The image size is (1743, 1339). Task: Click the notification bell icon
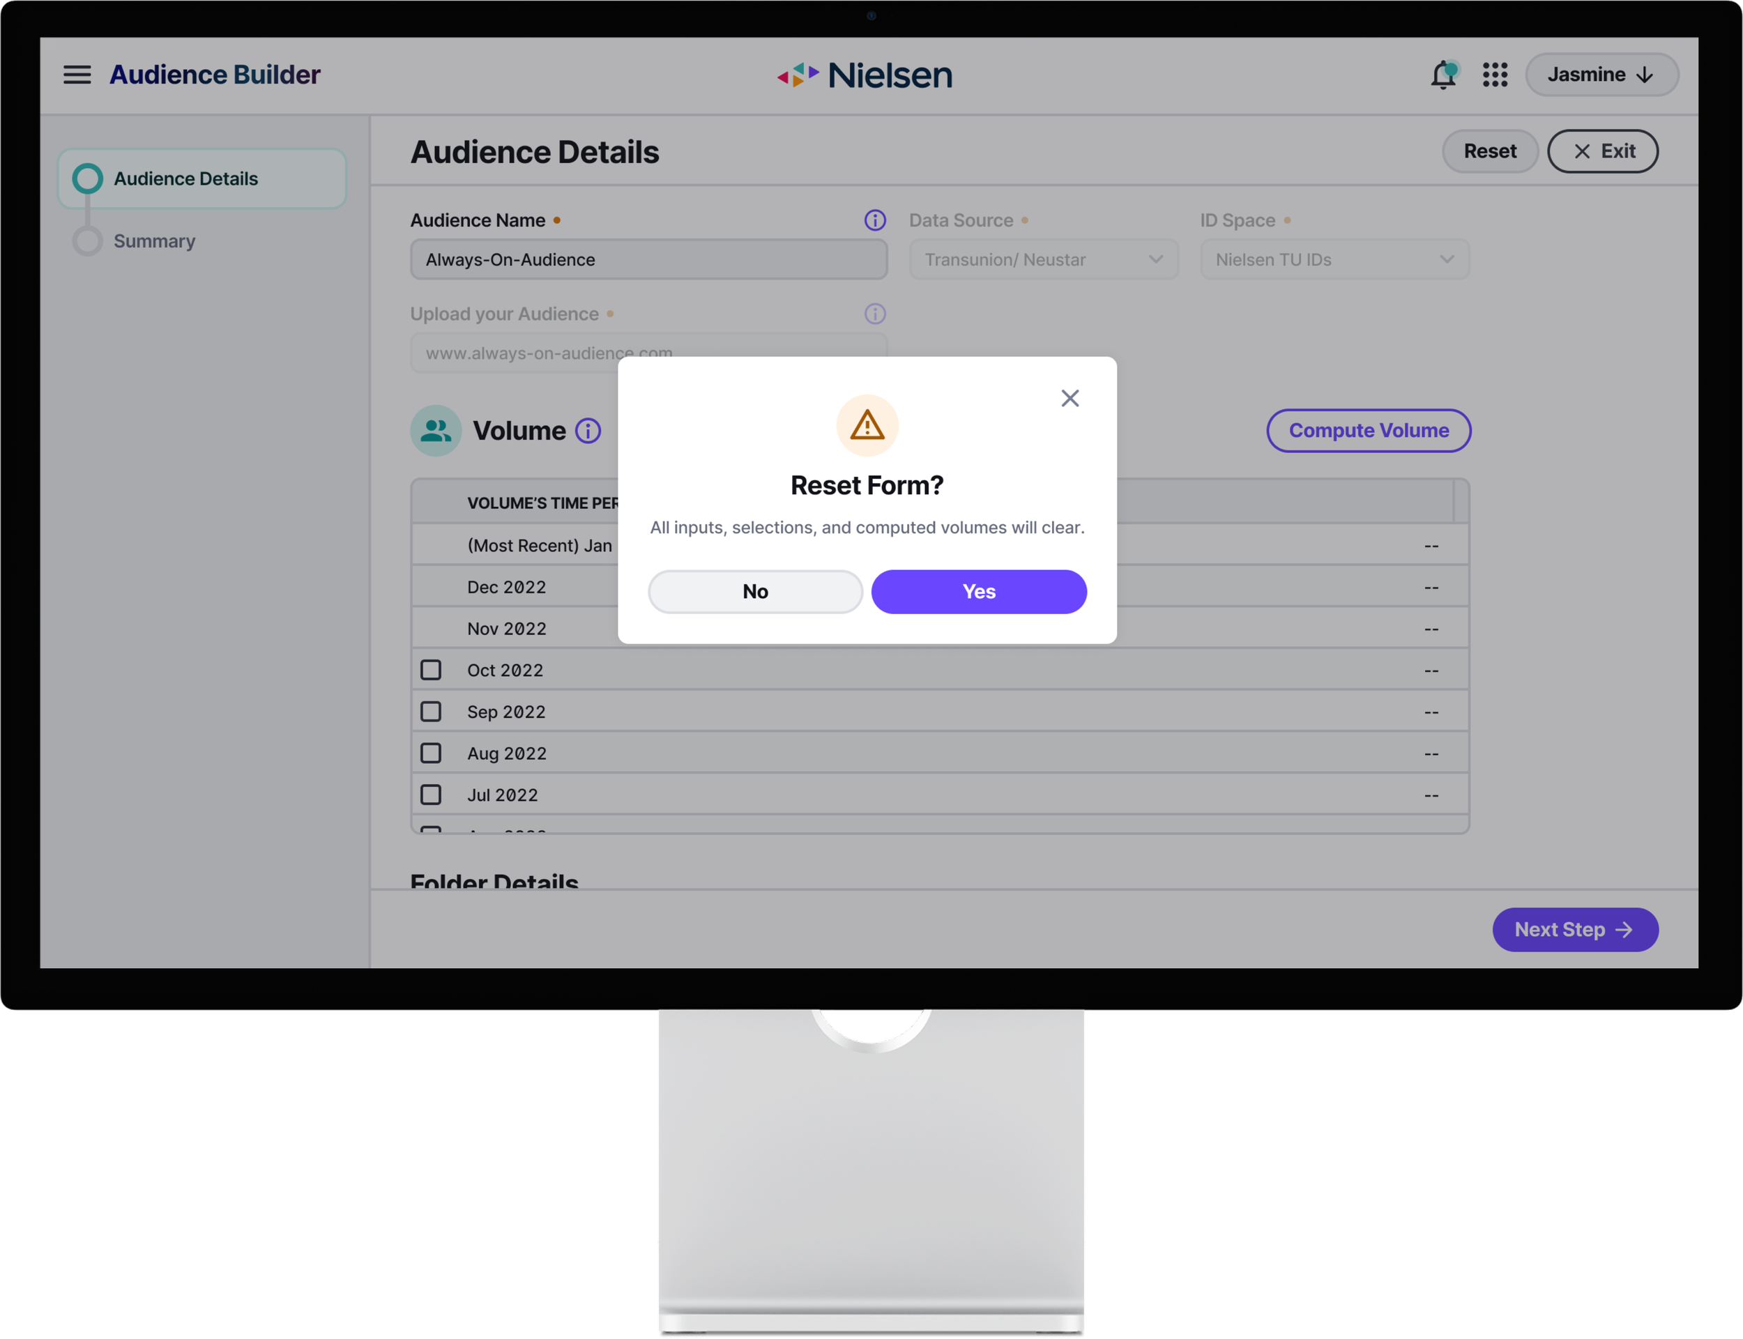coord(1443,75)
